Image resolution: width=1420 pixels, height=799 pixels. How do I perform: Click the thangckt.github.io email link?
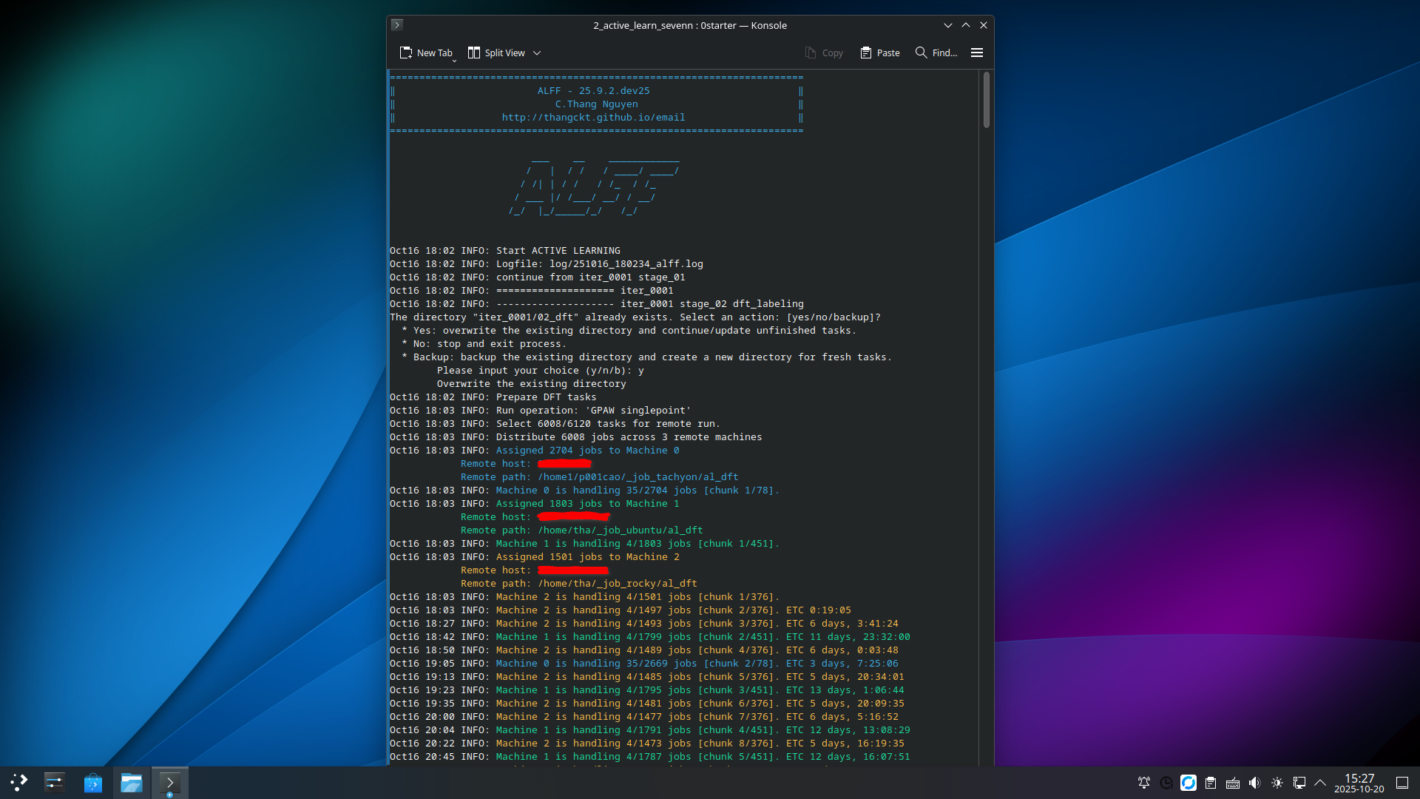click(x=592, y=117)
